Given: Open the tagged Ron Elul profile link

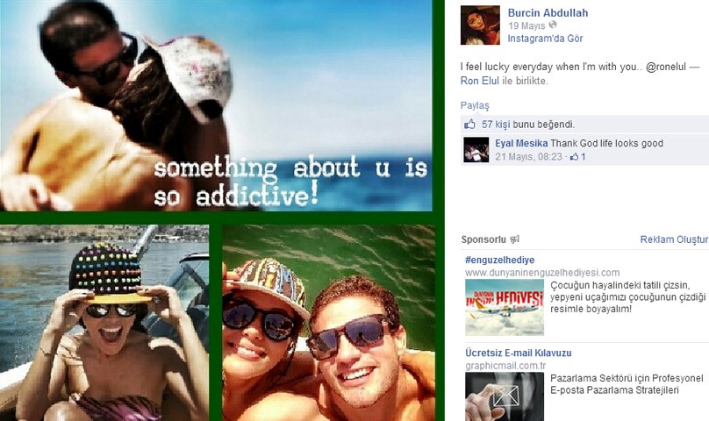Looking at the screenshot, I should 479,81.
